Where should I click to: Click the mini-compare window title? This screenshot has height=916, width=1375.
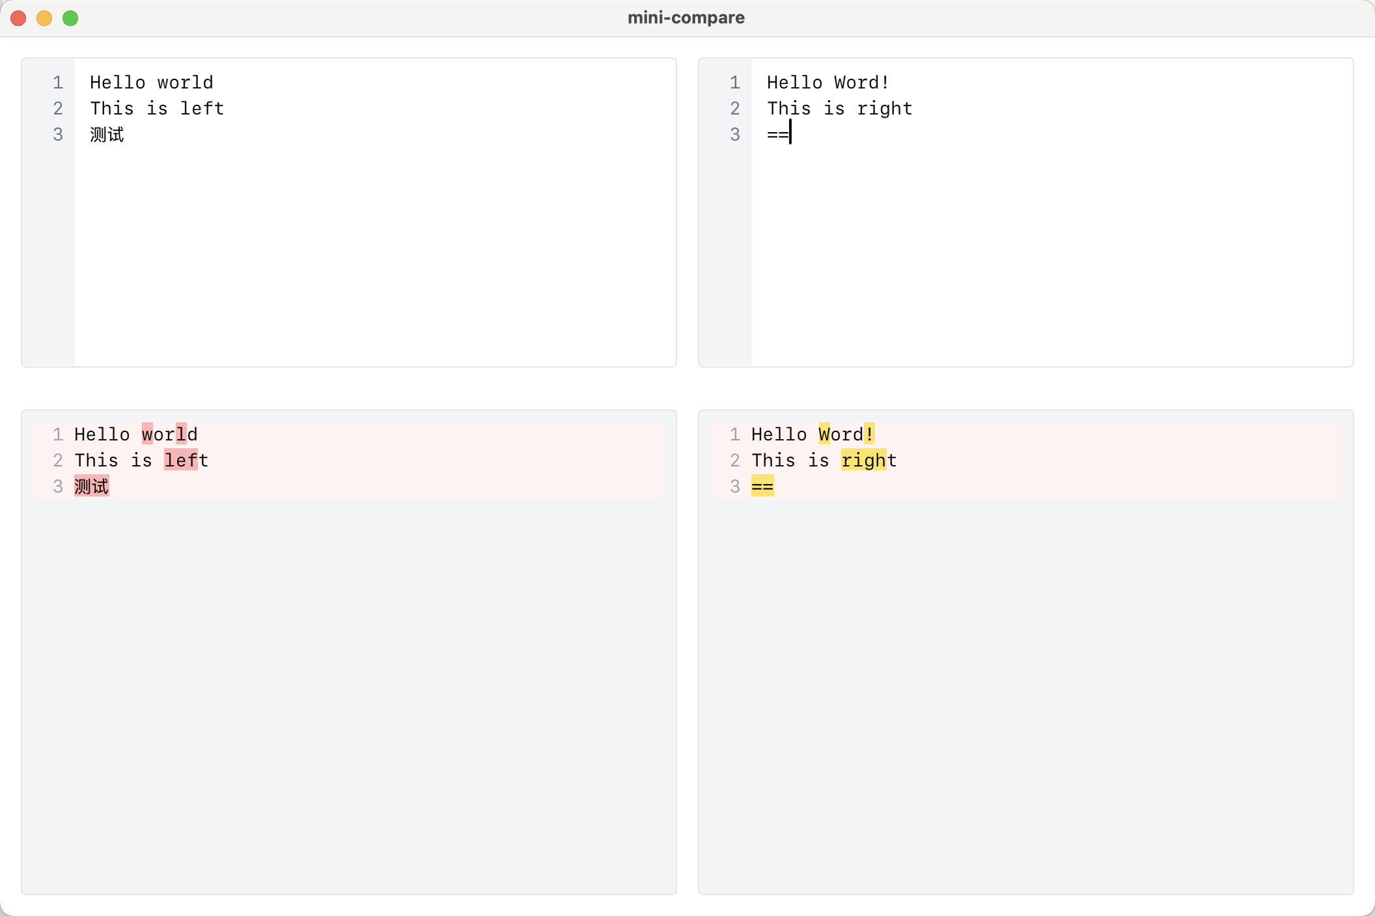(686, 18)
